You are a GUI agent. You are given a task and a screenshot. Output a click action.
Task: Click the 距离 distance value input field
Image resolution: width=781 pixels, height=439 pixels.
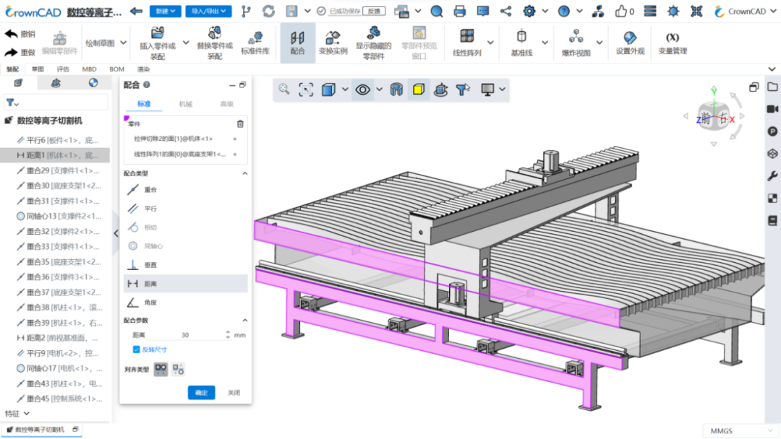[184, 334]
